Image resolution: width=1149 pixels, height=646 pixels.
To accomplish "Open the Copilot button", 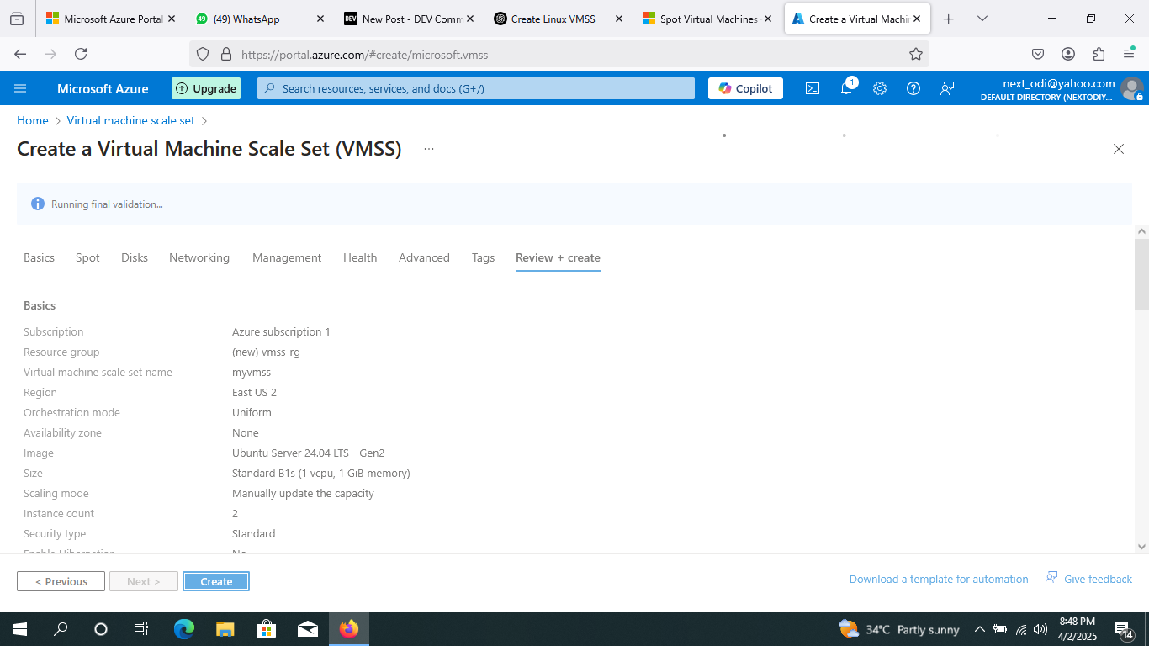I will pos(745,88).
